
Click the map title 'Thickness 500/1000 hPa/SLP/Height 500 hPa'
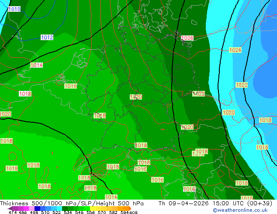coord(72,203)
